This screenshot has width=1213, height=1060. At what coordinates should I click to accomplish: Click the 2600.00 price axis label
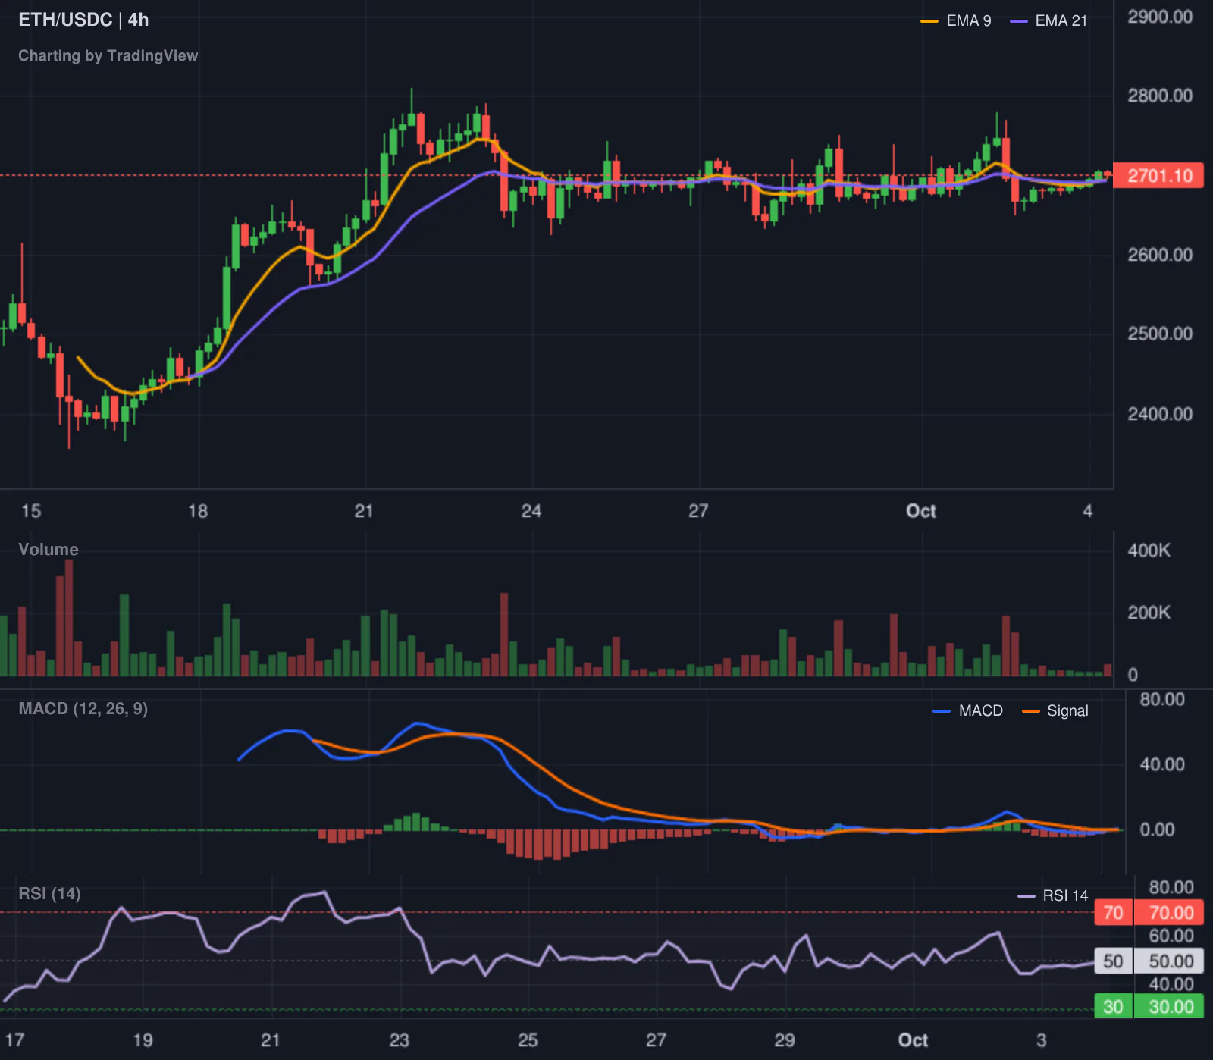tap(1160, 255)
